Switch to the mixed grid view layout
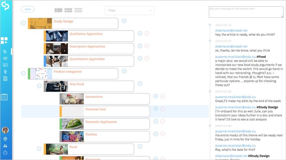 pyautogui.click(x=68, y=10)
